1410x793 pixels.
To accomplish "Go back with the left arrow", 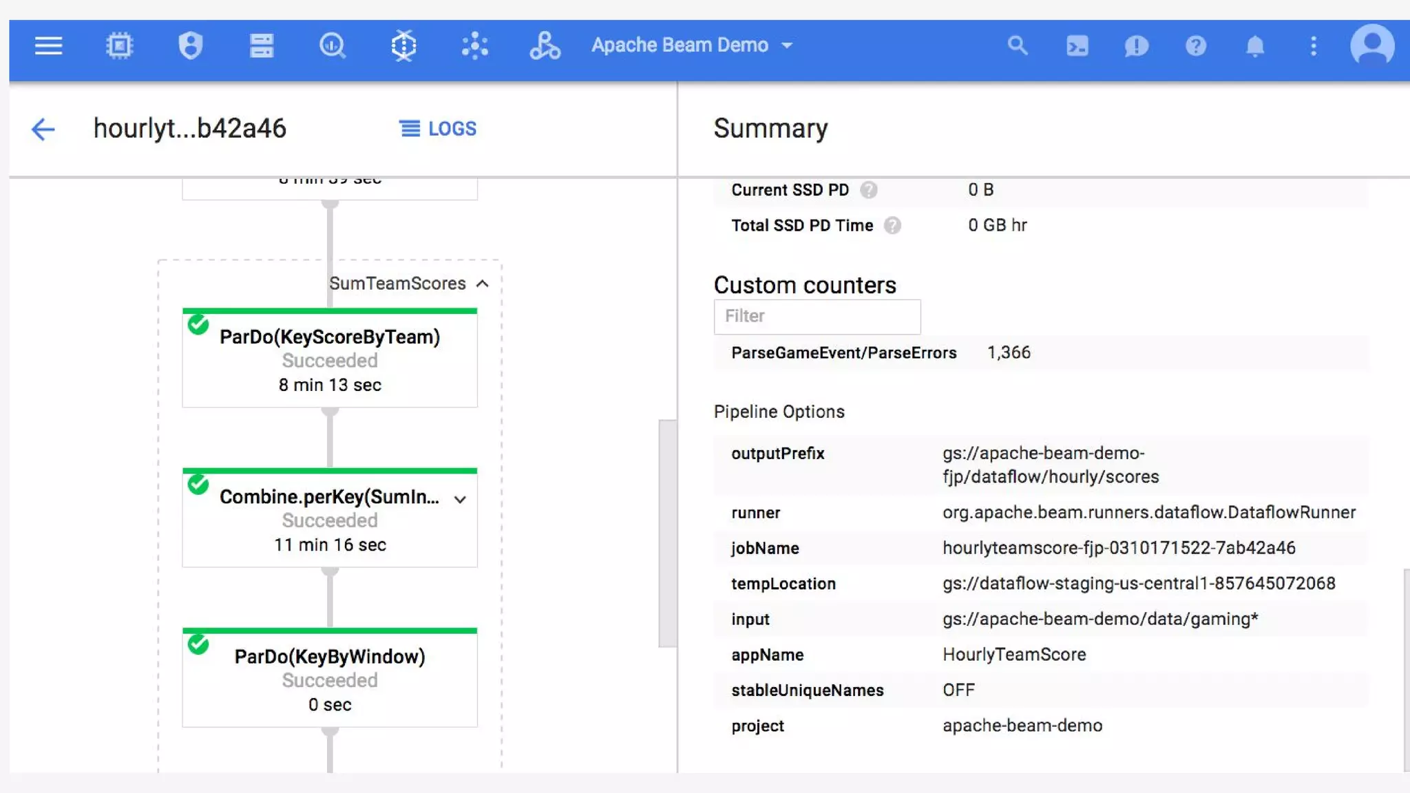I will click(43, 129).
